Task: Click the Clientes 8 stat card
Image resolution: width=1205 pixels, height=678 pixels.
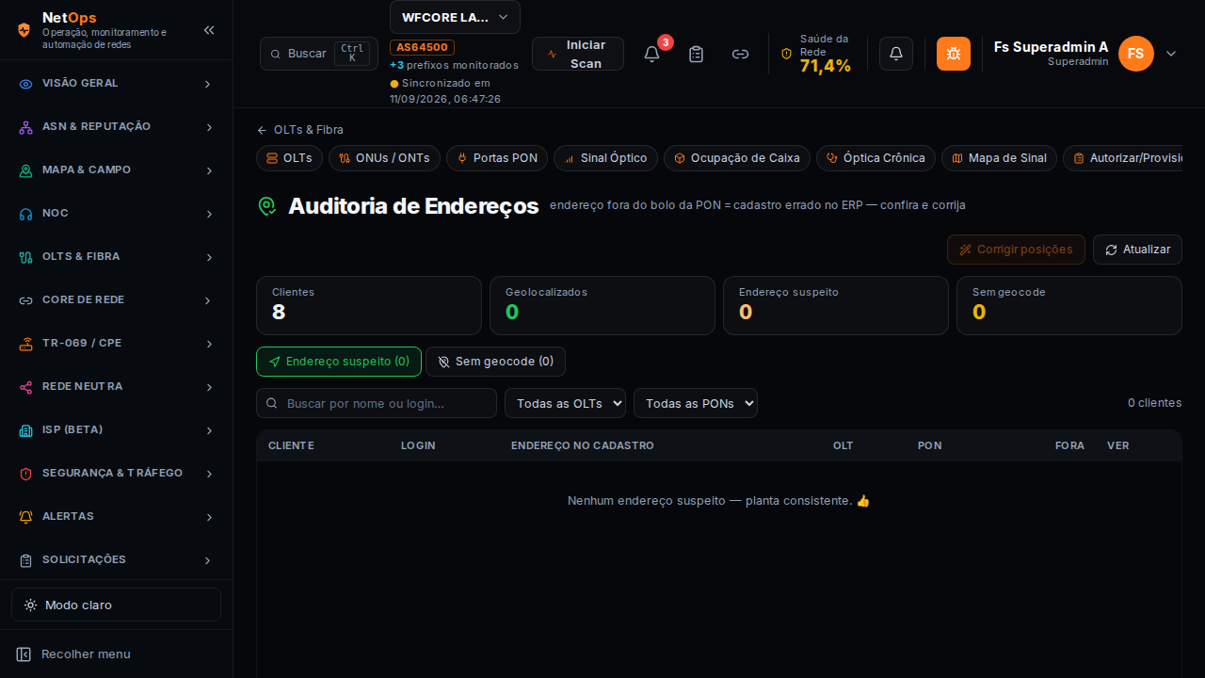Action: tap(369, 305)
